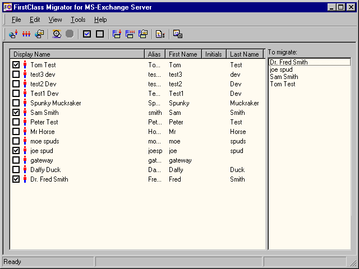This screenshot has height=269, width=359.
Task: Click the last toolbar icon with X box
Action: [178, 34]
